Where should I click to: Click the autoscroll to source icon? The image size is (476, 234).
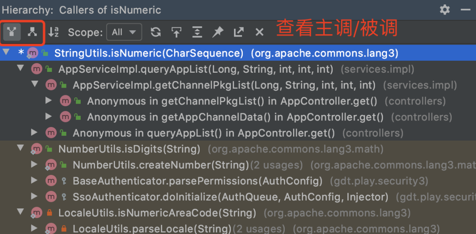click(176, 32)
